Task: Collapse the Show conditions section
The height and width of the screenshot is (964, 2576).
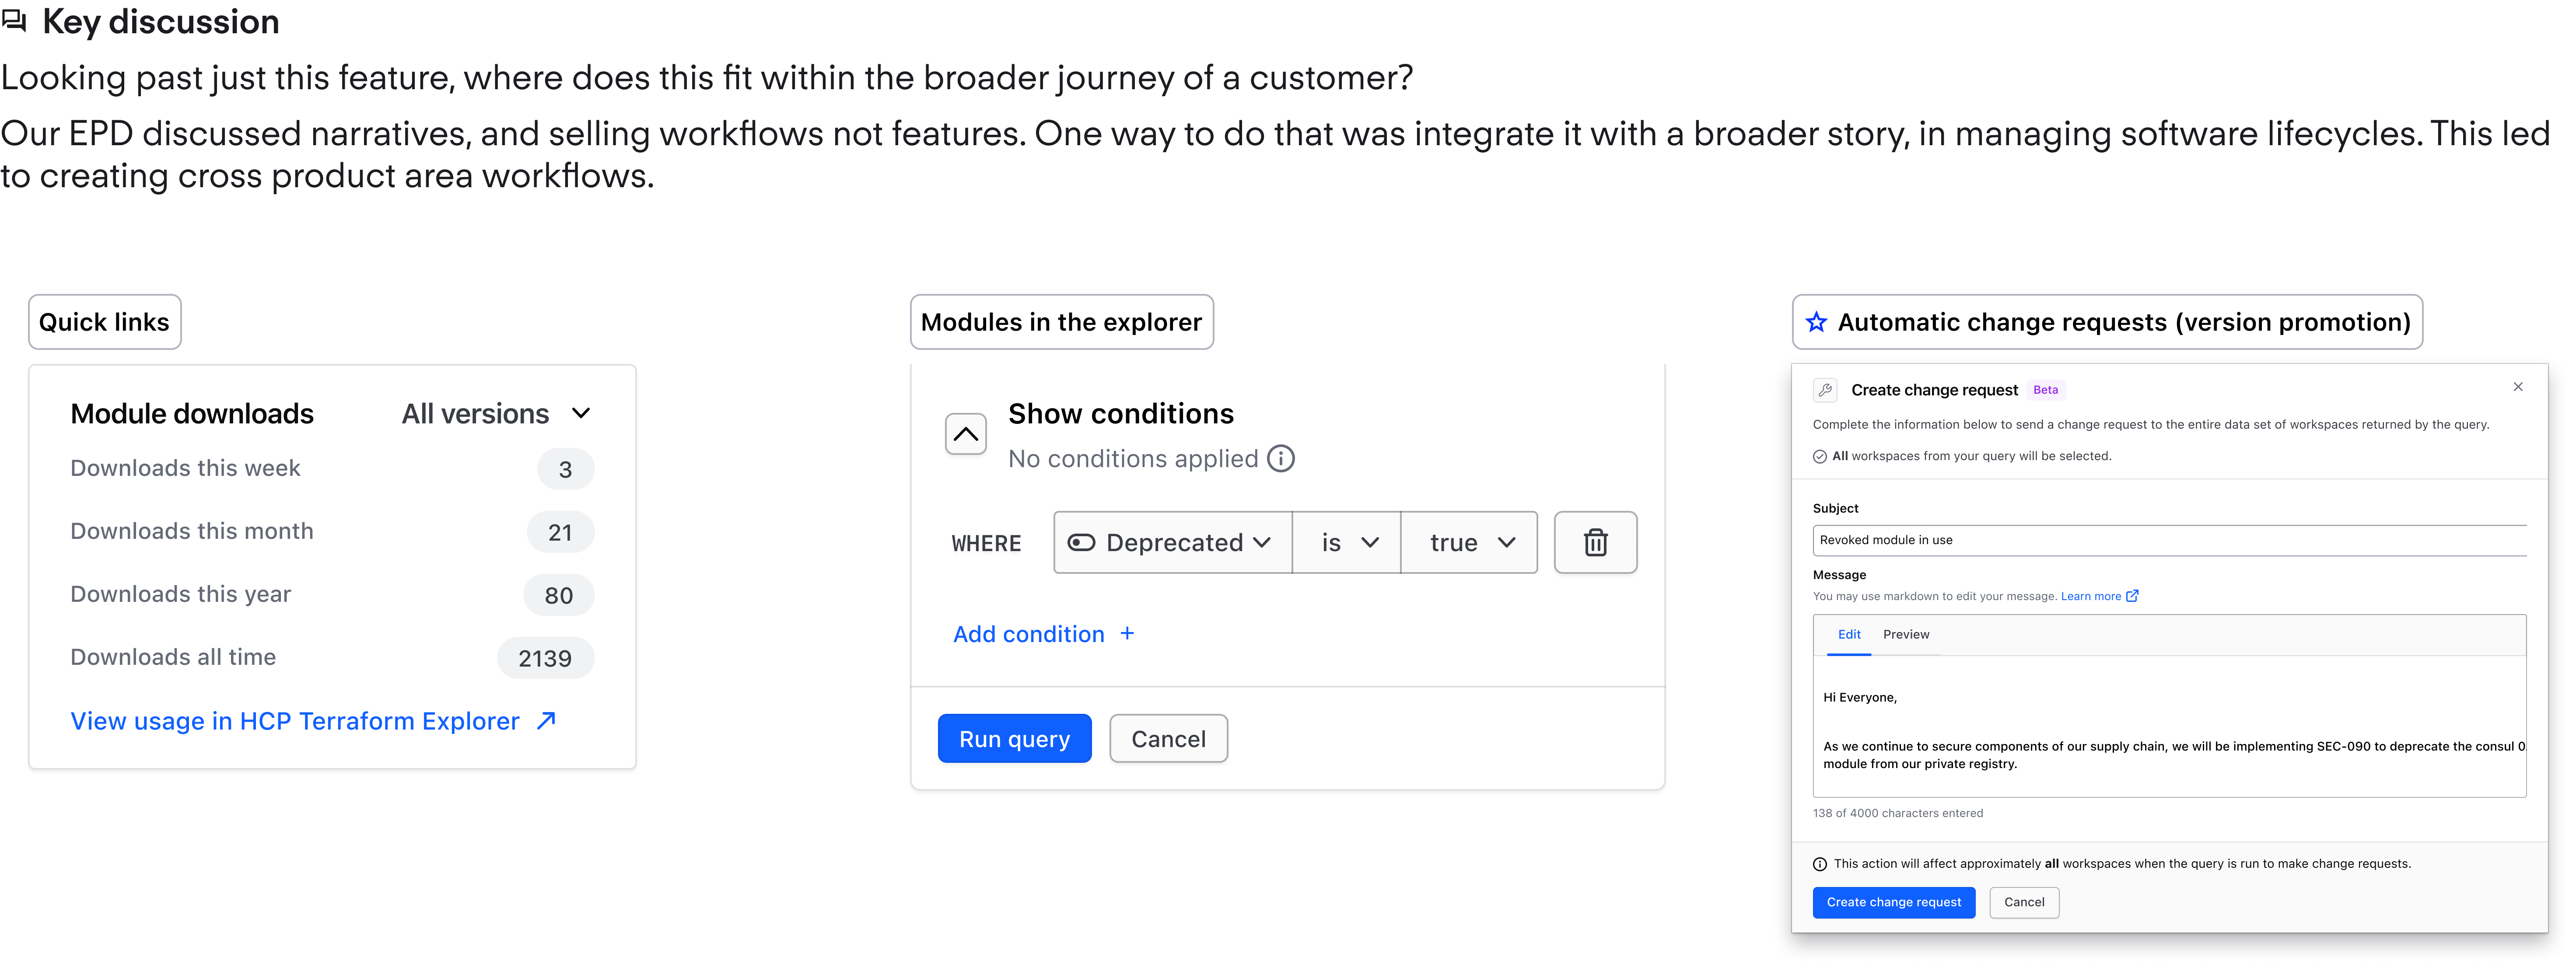Action: point(965,434)
